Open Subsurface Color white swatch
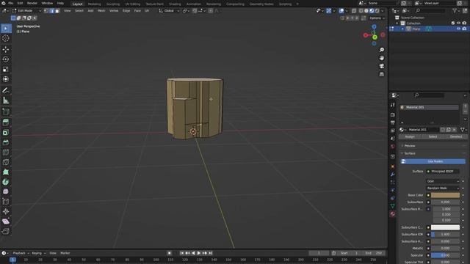 pos(445,227)
